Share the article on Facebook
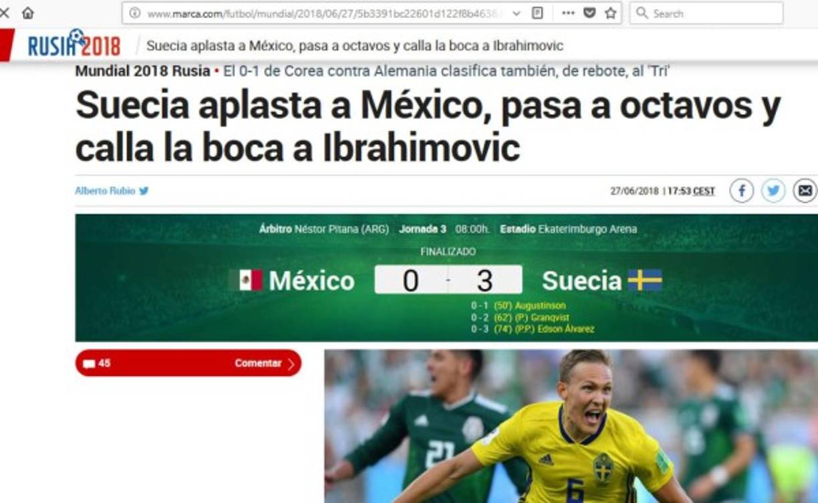Viewport: 818px width, 503px height. [x=741, y=191]
